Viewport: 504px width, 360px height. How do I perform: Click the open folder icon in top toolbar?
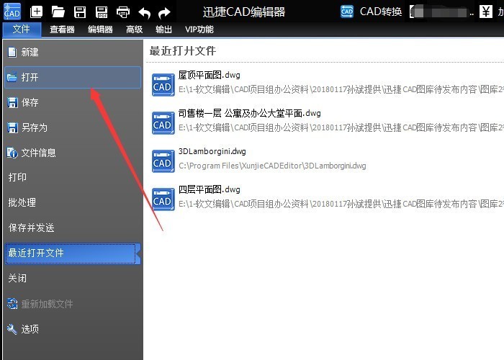click(x=58, y=12)
